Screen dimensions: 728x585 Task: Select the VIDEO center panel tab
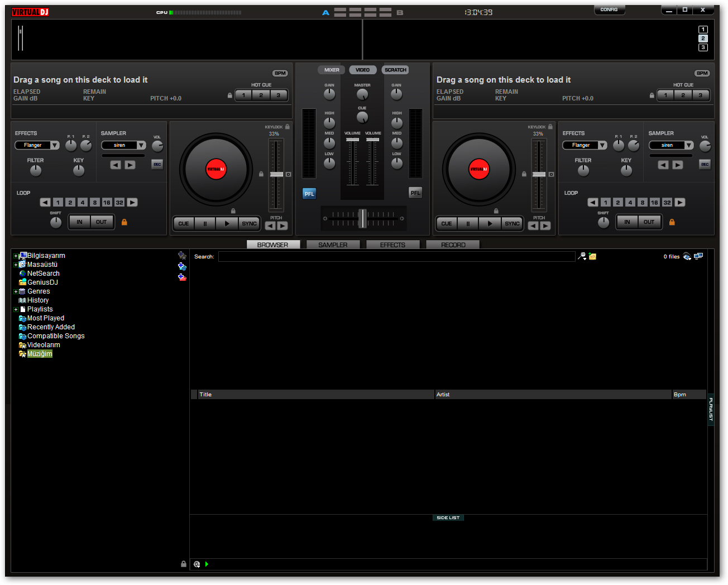click(362, 70)
